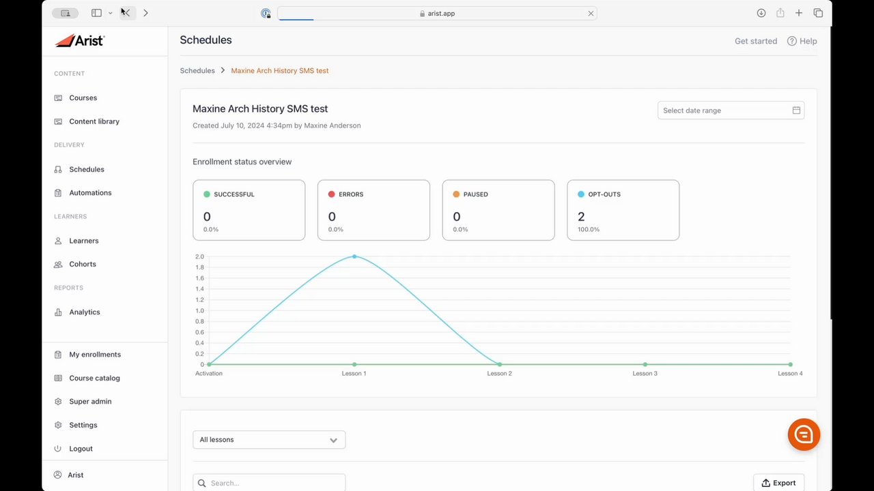Toggle the Safari sidebar button
This screenshot has width=874, height=491.
click(x=96, y=13)
